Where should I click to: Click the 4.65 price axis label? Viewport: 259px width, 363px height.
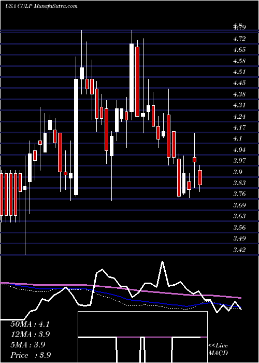(239, 50)
